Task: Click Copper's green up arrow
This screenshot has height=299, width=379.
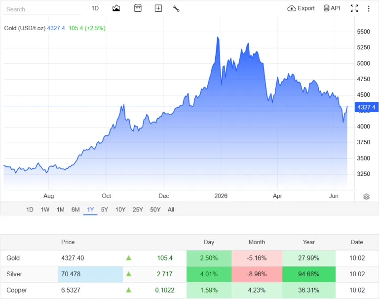Action: [x=129, y=290]
